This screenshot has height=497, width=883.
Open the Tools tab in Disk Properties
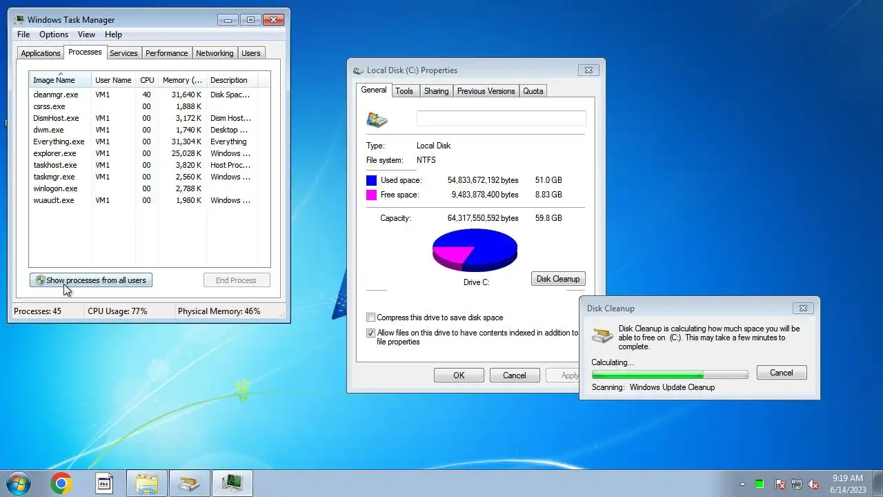[x=404, y=91]
